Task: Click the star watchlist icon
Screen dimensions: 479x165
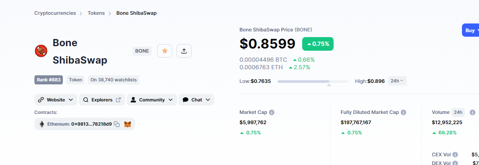Action: 165,51
